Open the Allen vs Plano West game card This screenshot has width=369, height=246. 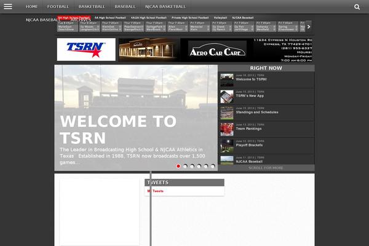(178, 26)
